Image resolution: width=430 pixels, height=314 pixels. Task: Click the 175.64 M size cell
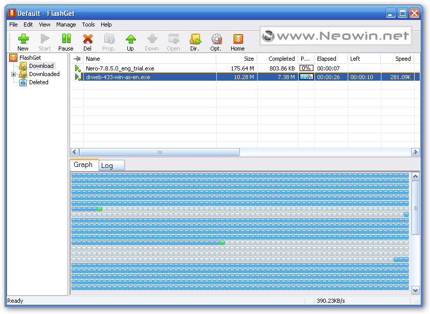[x=242, y=68]
